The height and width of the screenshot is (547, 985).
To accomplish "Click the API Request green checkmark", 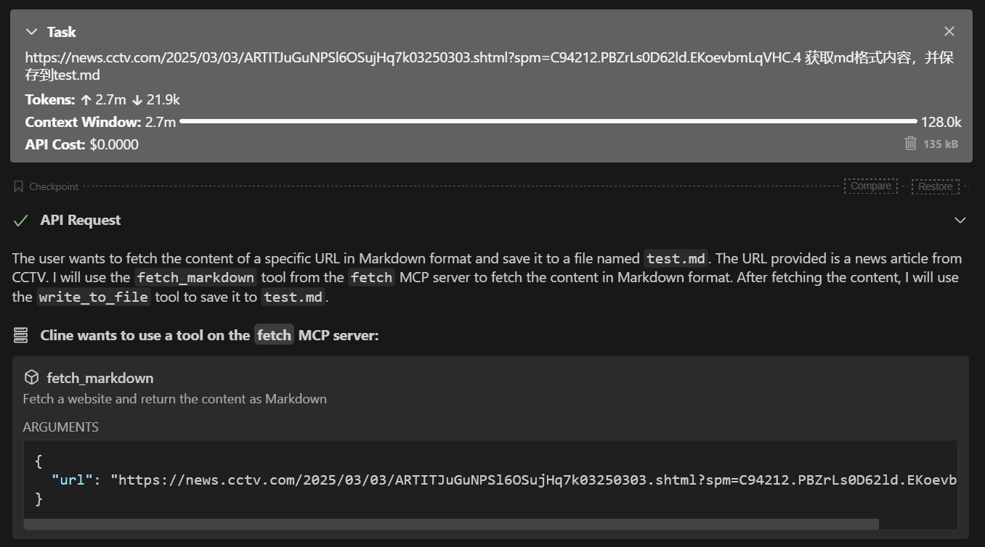I will tap(21, 221).
